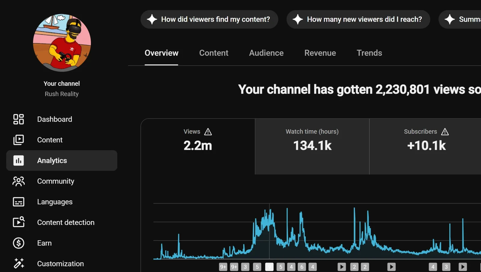The width and height of the screenshot is (481, 272).
Task: Click the timeline marker labeled 6
Action: (302, 267)
